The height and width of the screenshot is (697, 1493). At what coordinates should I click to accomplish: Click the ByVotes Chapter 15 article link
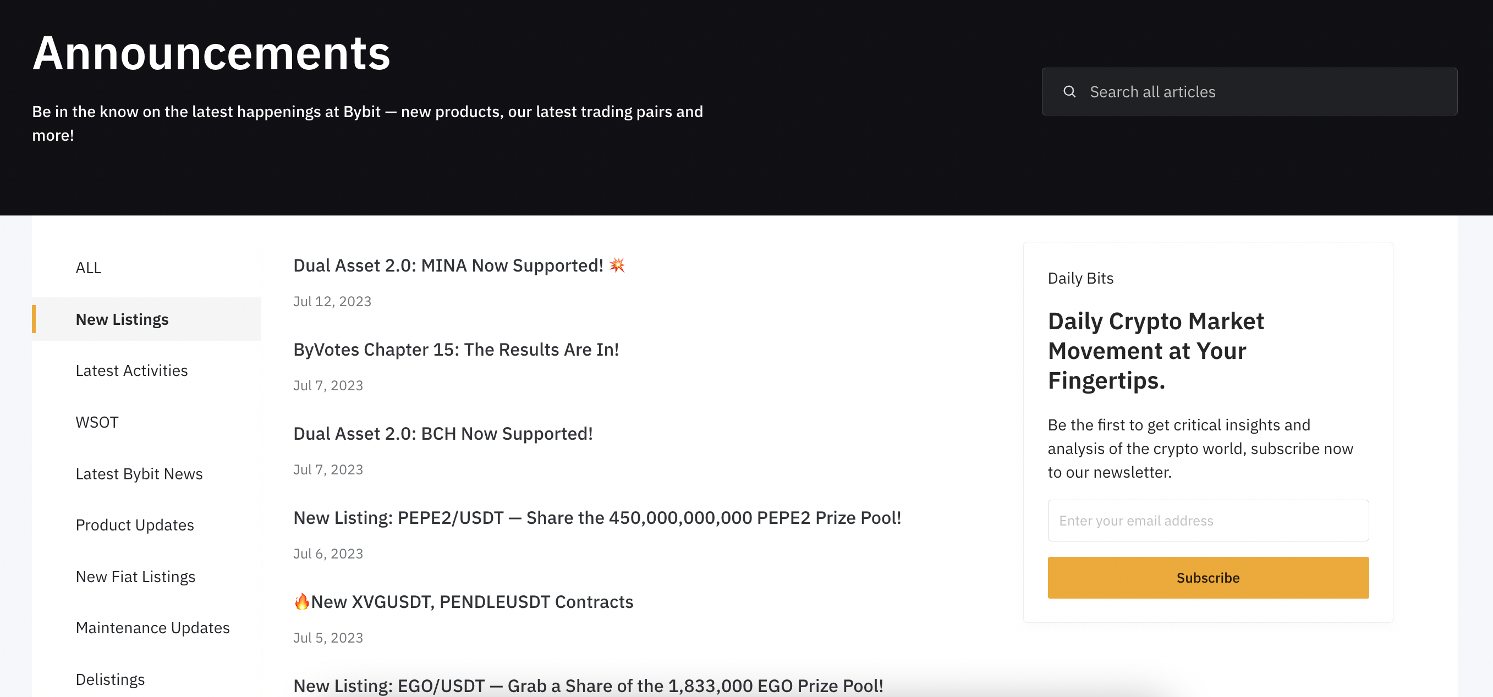coord(456,349)
